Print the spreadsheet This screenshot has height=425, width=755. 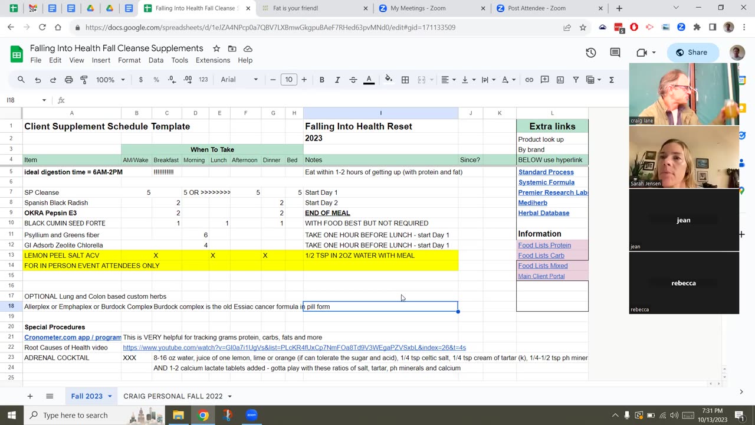[x=68, y=80]
